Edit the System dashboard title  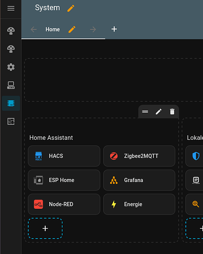pyautogui.click(x=71, y=8)
